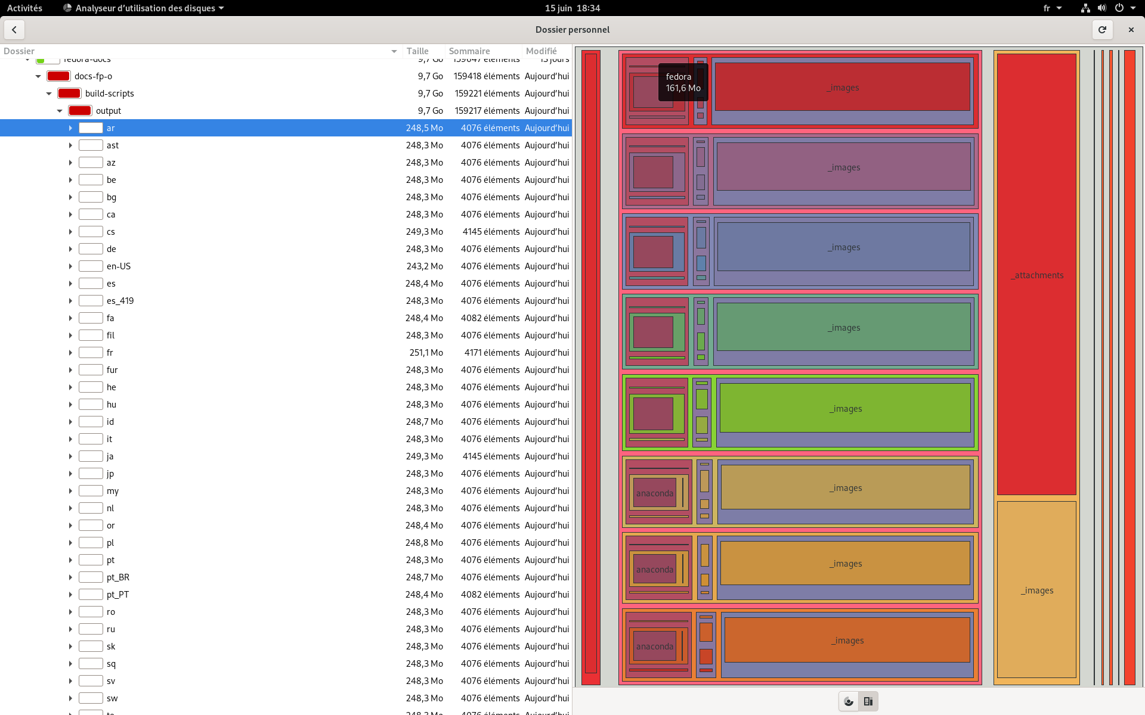Open the fr keyboard layout selector

pyautogui.click(x=1053, y=8)
